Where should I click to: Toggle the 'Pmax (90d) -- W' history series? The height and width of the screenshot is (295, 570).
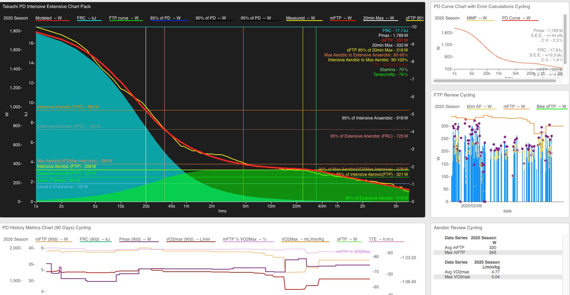click(139, 239)
